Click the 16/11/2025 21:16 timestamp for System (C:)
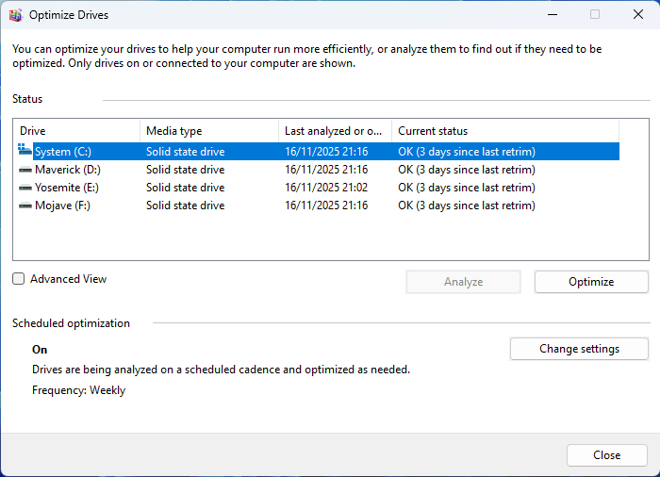Screen dimensions: 660x477 (326, 152)
